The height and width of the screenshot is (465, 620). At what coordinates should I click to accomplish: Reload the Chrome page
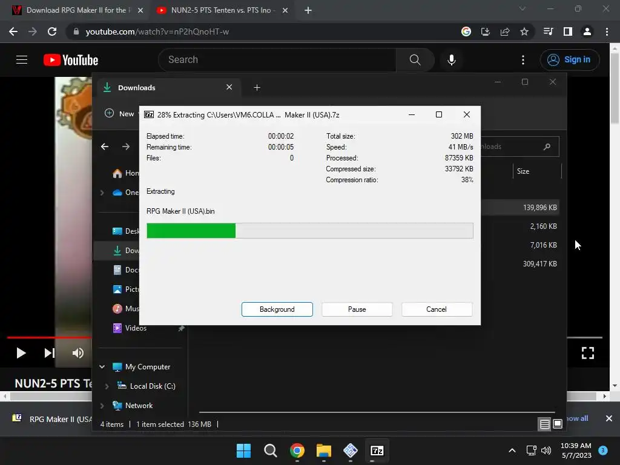point(52,31)
